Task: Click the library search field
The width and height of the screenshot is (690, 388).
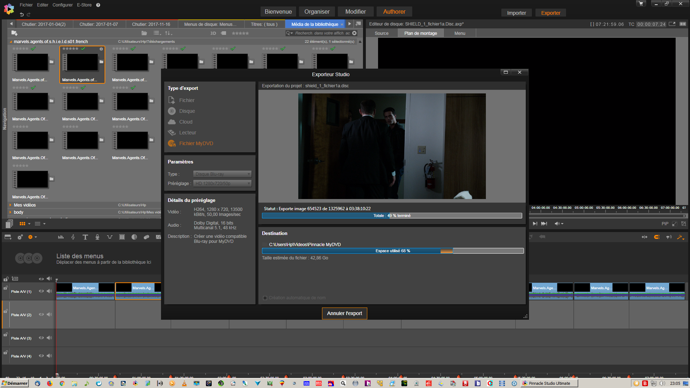Action: coord(322,33)
